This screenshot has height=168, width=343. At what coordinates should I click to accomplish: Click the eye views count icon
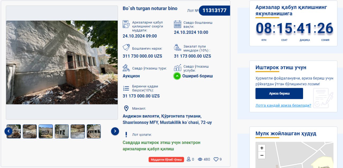coord(200,159)
